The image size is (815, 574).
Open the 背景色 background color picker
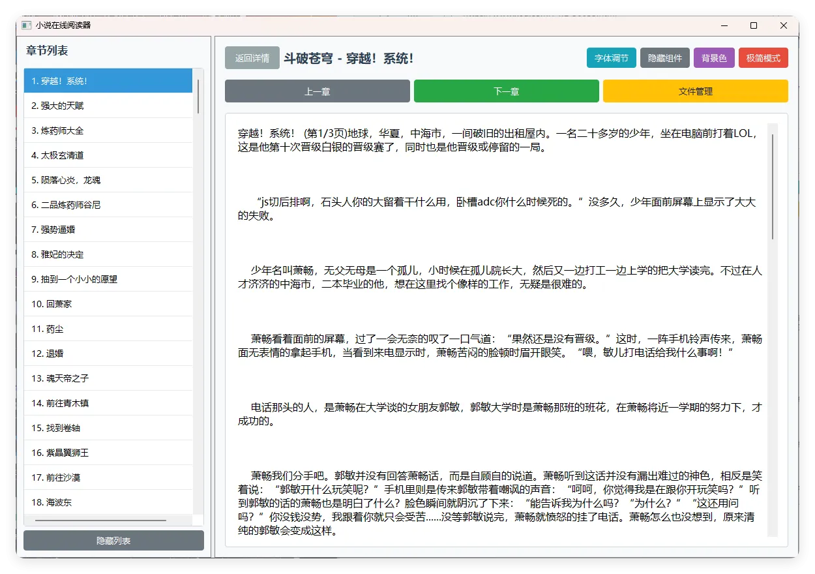point(714,57)
